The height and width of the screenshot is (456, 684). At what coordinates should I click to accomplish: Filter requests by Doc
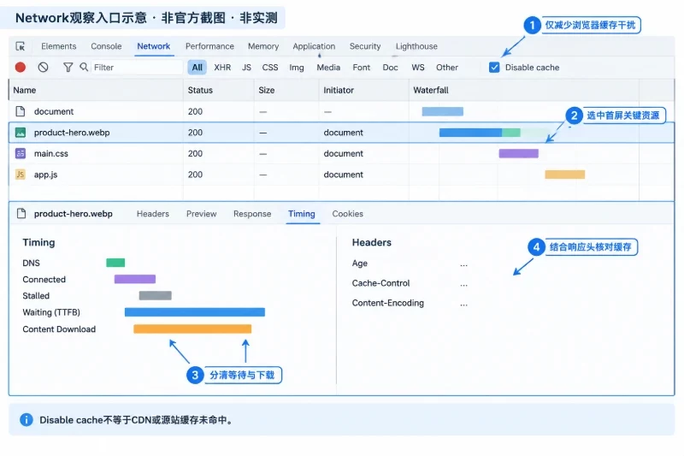pyautogui.click(x=390, y=68)
